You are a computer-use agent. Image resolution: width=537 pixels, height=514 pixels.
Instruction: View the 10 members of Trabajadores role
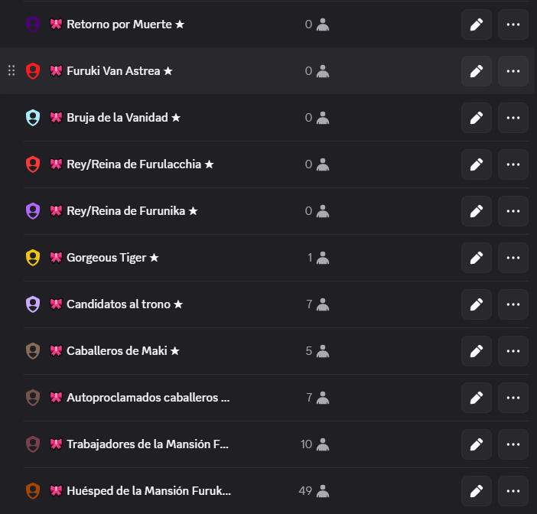[x=314, y=444]
